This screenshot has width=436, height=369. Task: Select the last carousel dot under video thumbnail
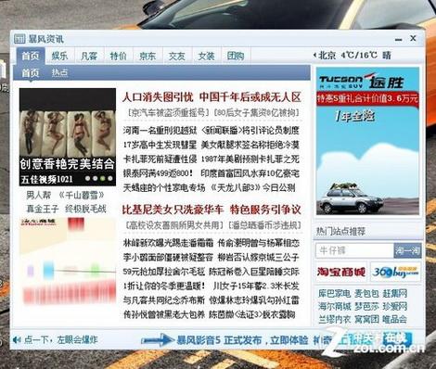110,178
